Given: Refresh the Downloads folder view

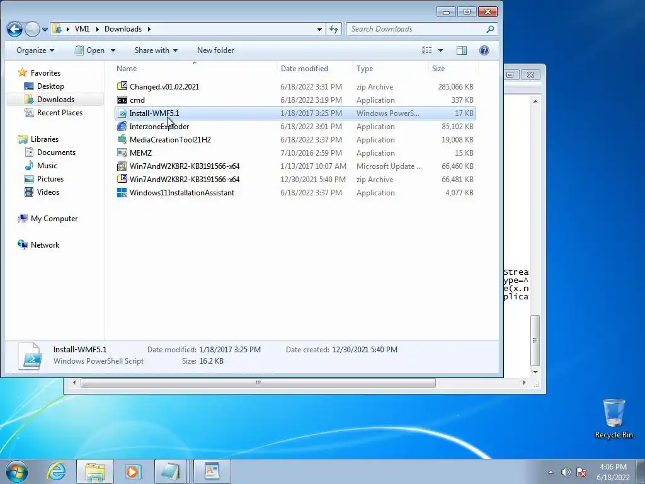Looking at the screenshot, I should pos(334,29).
